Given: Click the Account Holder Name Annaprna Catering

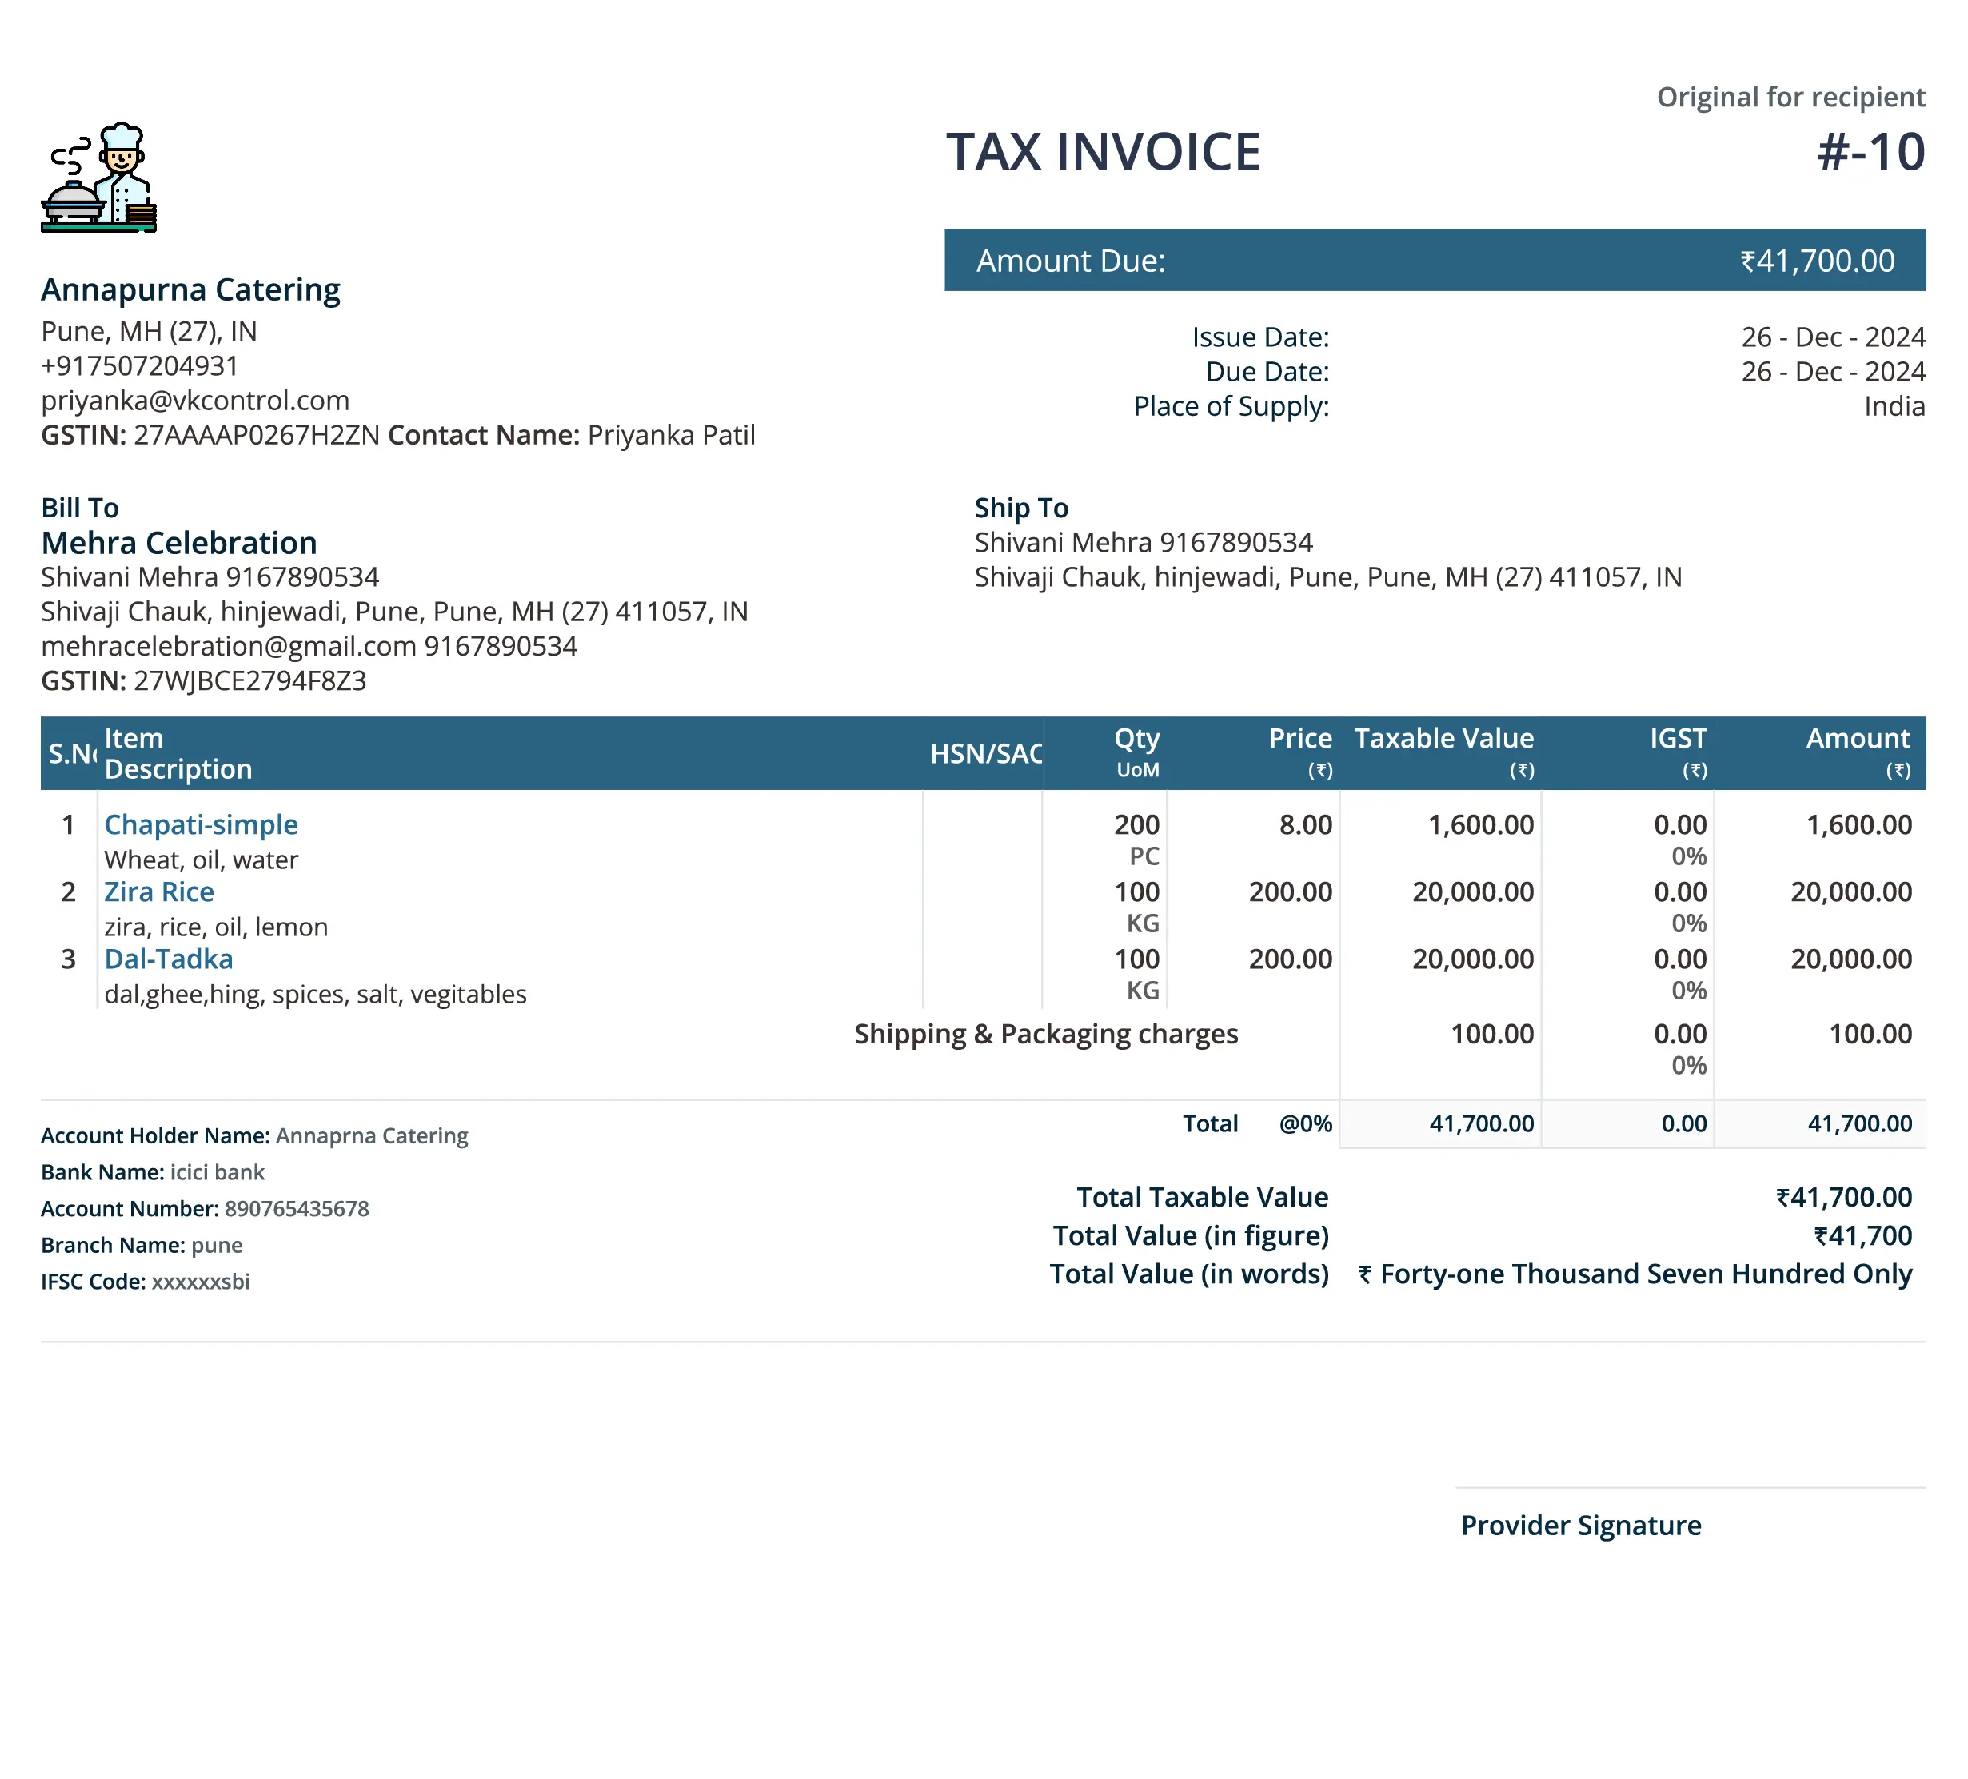Looking at the screenshot, I should (x=372, y=1136).
